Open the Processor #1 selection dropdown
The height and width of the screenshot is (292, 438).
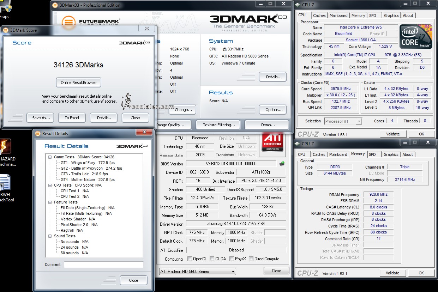pyautogui.click(x=343, y=121)
